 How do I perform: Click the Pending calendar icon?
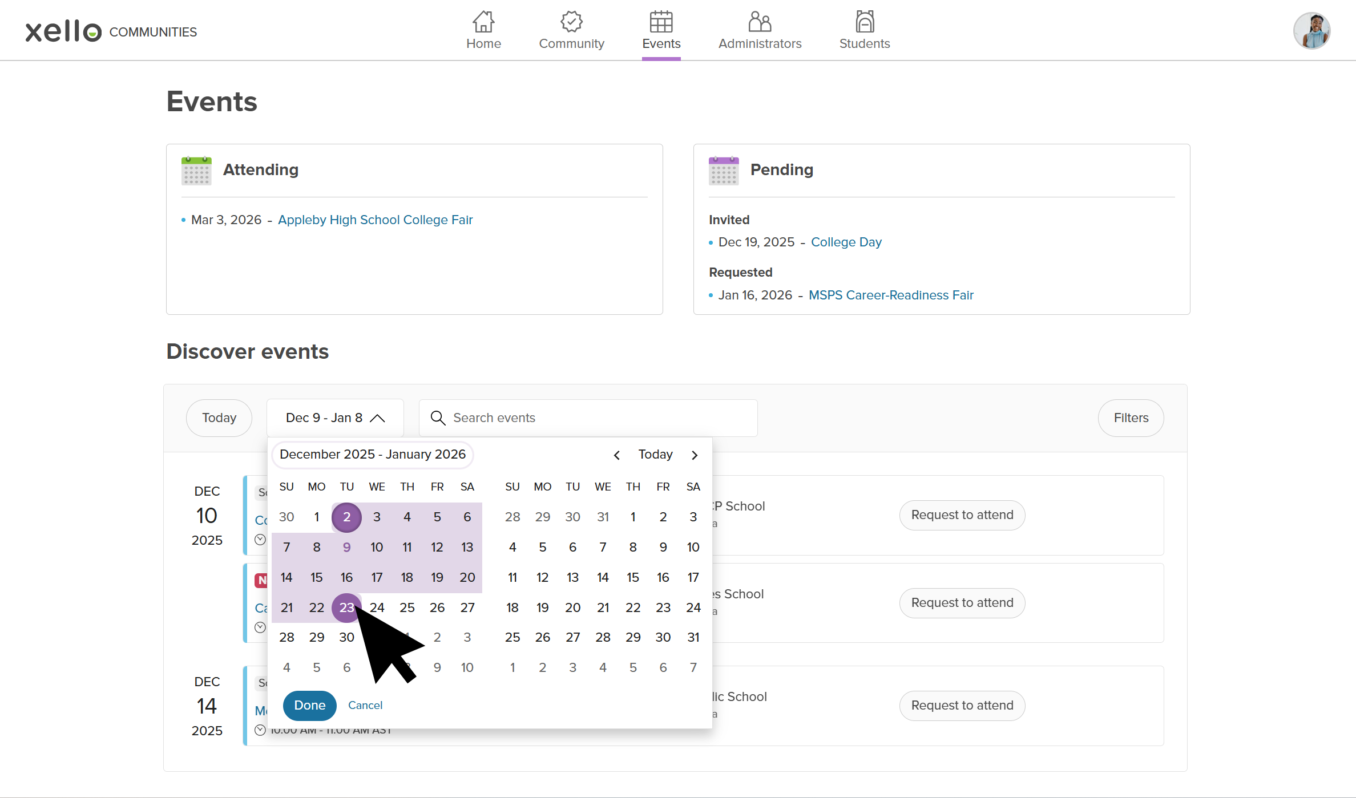pyautogui.click(x=723, y=170)
